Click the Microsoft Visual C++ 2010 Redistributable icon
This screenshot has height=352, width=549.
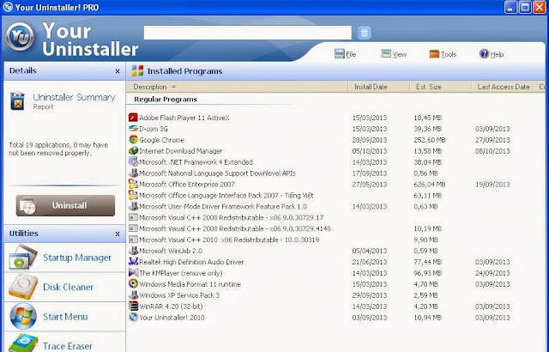point(133,240)
